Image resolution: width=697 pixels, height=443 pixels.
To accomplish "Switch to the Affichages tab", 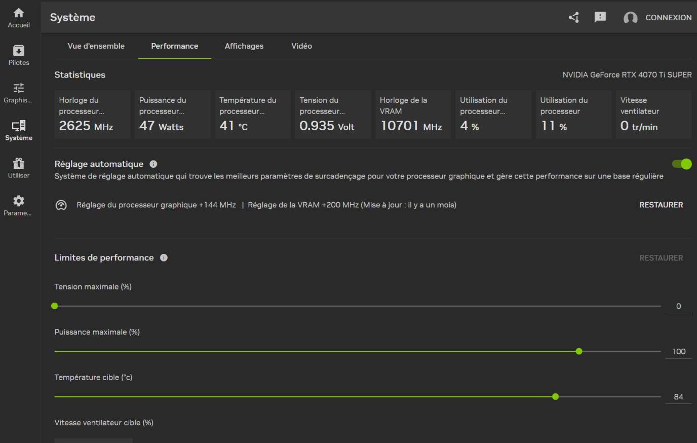I will point(244,46).
